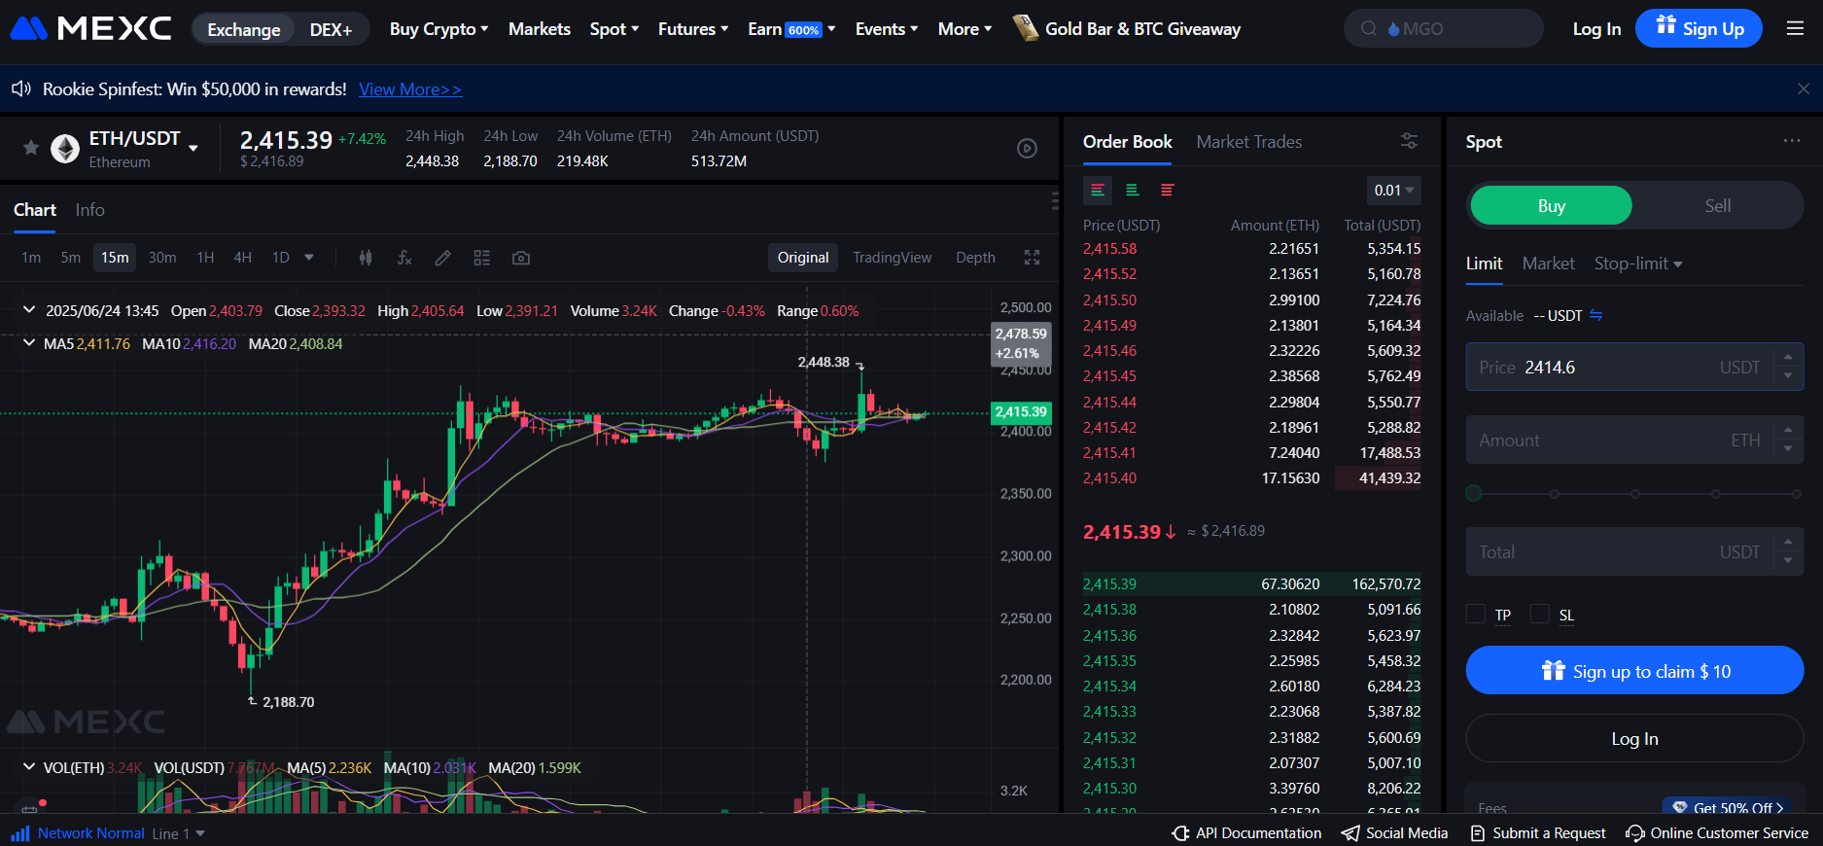This screenshot has height=846, width=1823.
Task: Take a chart snapshot with camera icon
Action: (521, 258)
